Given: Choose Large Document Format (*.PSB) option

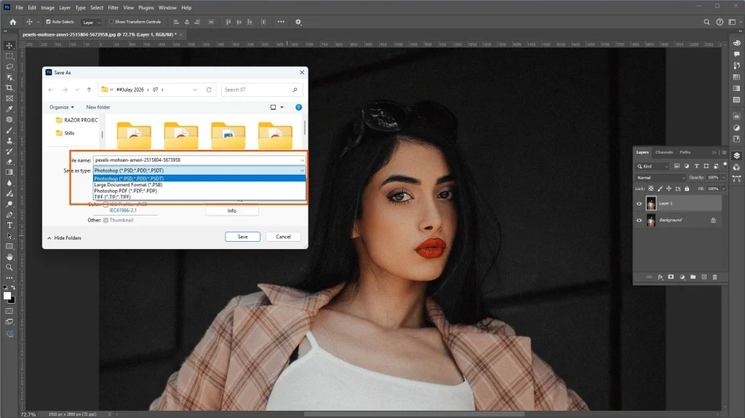Looking at the screenshot, I should [199, 184].
